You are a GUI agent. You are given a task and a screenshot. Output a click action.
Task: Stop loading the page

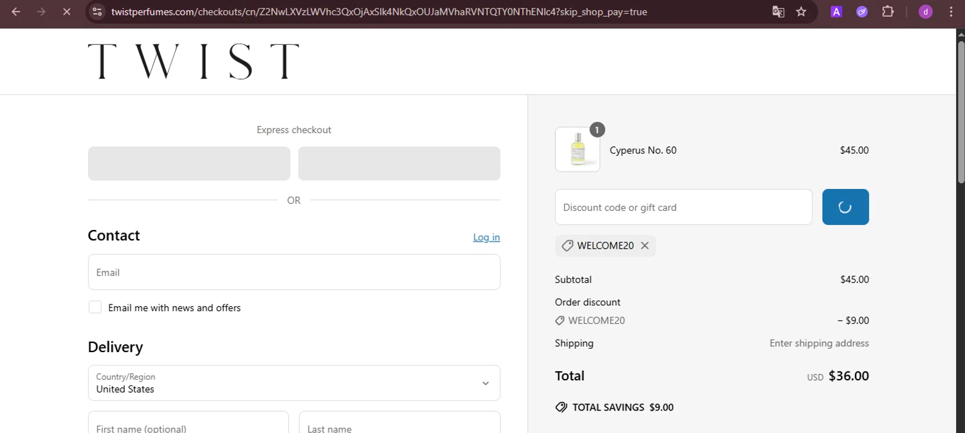[66, 12]
